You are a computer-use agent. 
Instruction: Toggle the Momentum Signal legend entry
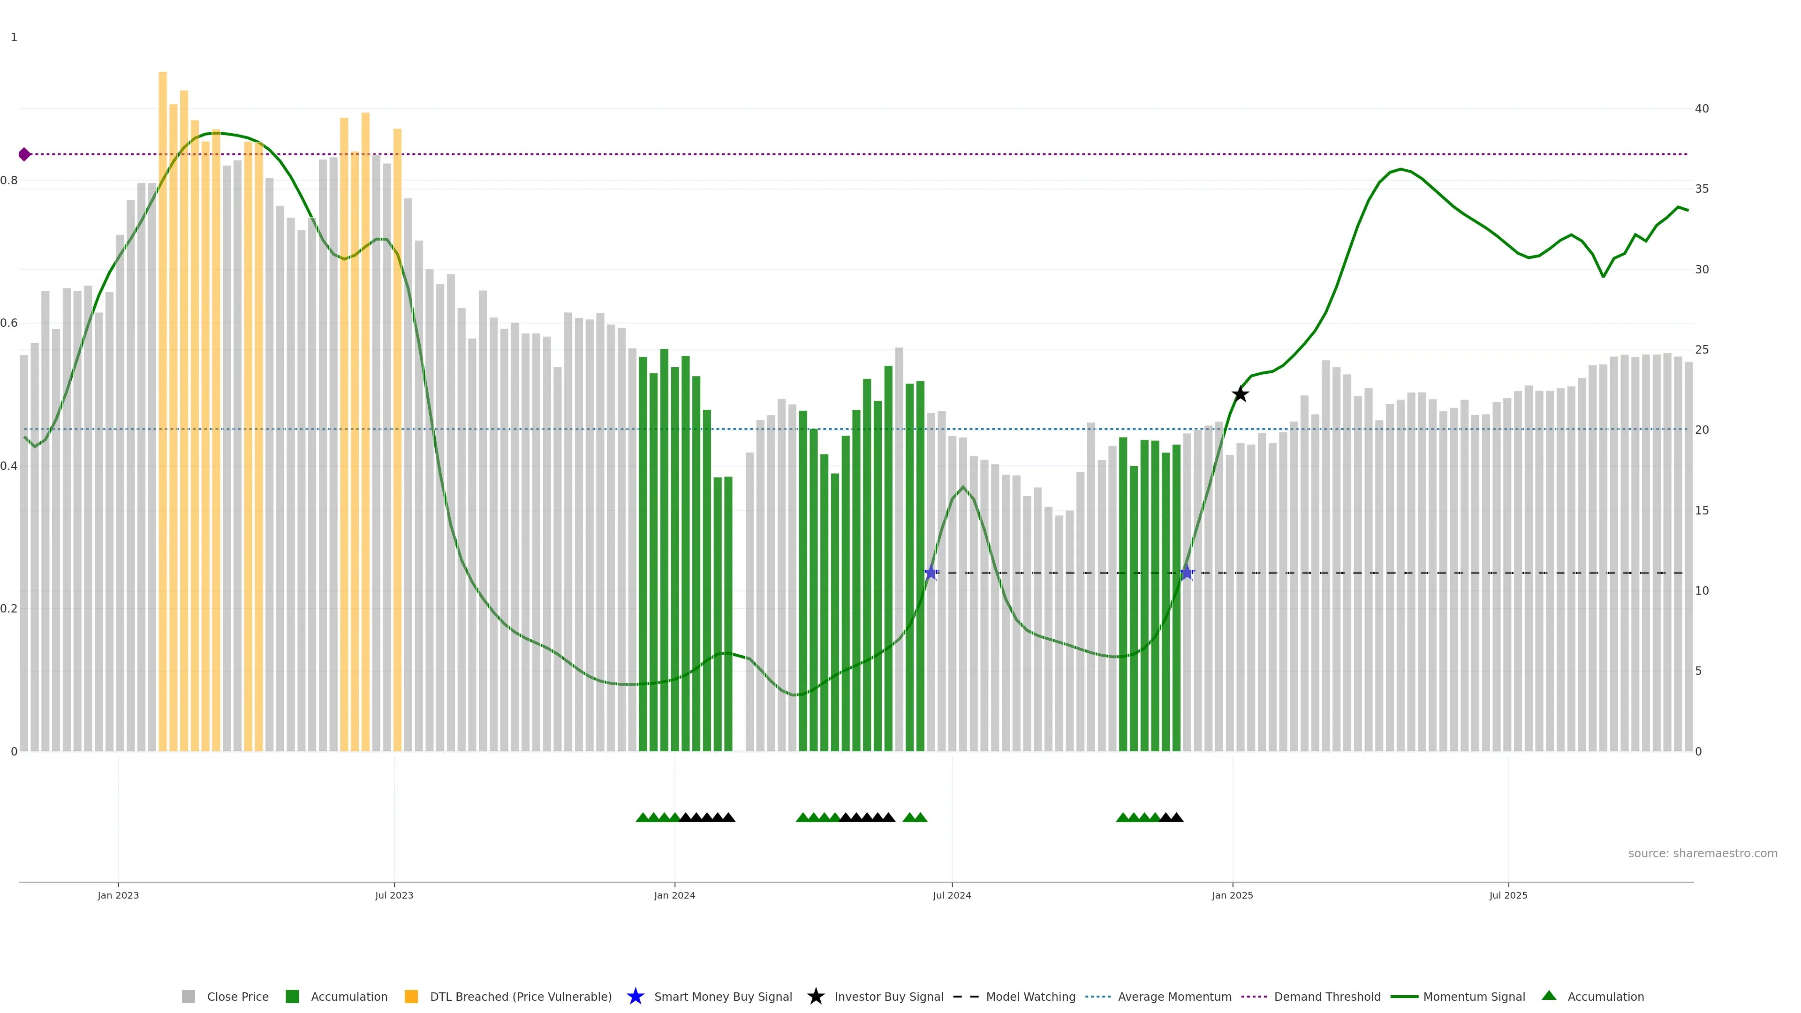click(x=1474, y=996)
